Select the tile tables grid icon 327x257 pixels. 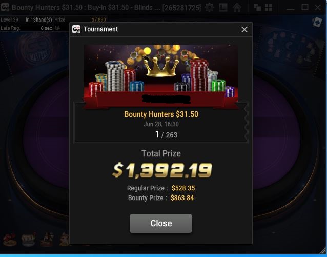[x=269, y=8]
